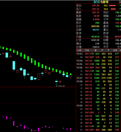121x132 pixels.
Task: Click the red sell volume bar beside 862
Action: pos(112,6)
